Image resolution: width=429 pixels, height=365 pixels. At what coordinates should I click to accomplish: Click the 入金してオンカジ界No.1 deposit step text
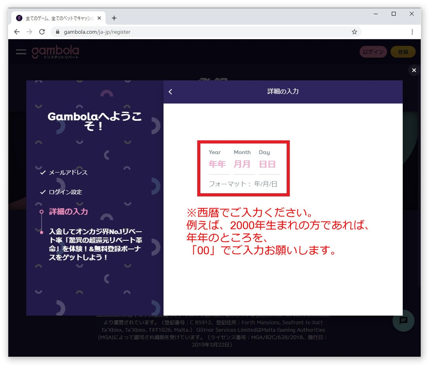click(95, 244)
